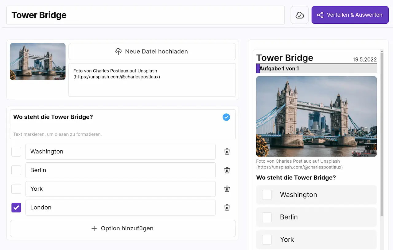
Task: Click the blue checkmark beside the question
Action: point(226,117)
